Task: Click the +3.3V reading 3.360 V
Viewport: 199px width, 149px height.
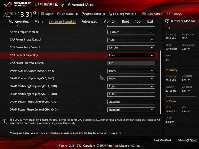Action: [x=169, y=122]
